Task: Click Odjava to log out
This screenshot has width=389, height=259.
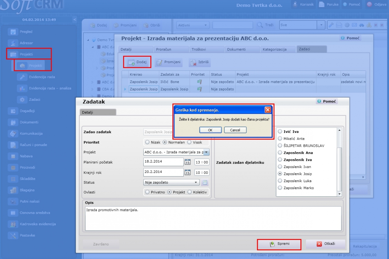Action: pyautogui.click(x=376, y=5)
